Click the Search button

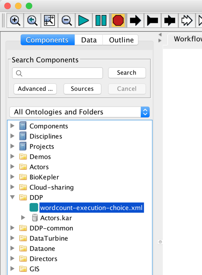coord(127,73)
